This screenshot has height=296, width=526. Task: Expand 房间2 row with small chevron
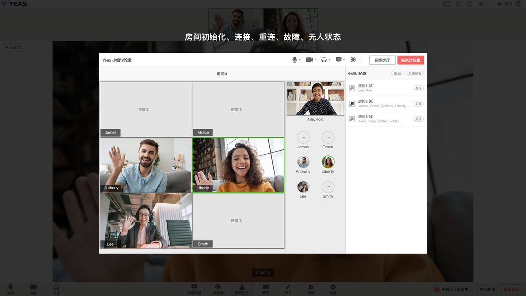348,104
